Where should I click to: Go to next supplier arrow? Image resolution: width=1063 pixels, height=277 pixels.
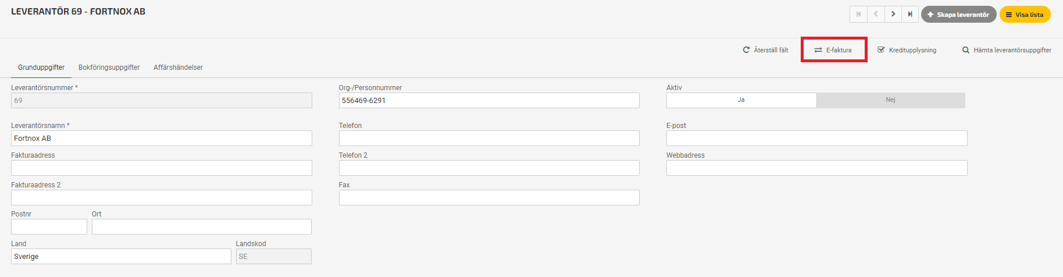tap(893, 15)
